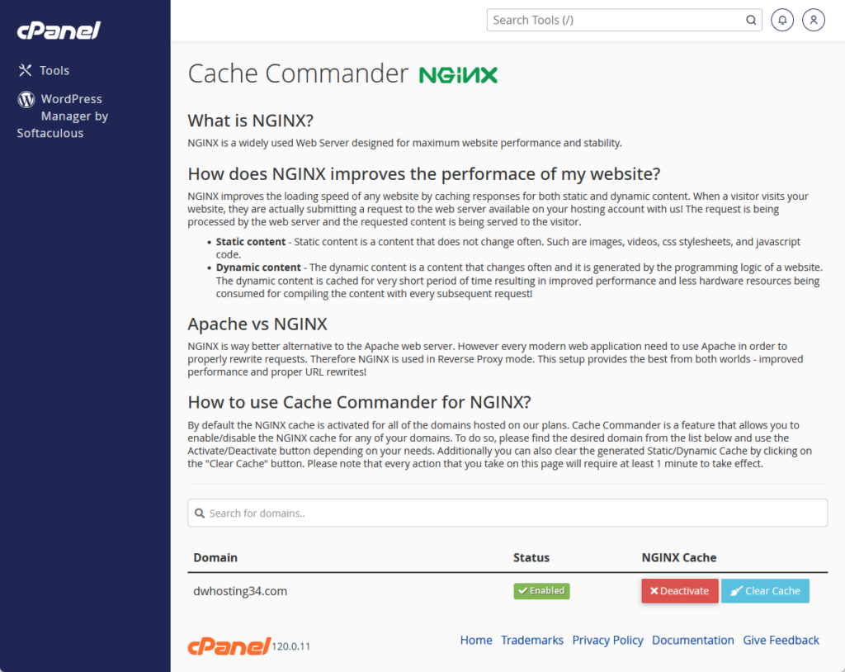The height and width of the screenshot is (672, 845).
Task: Click the NGINX Cache column header
Action: (x=678, y=558)
